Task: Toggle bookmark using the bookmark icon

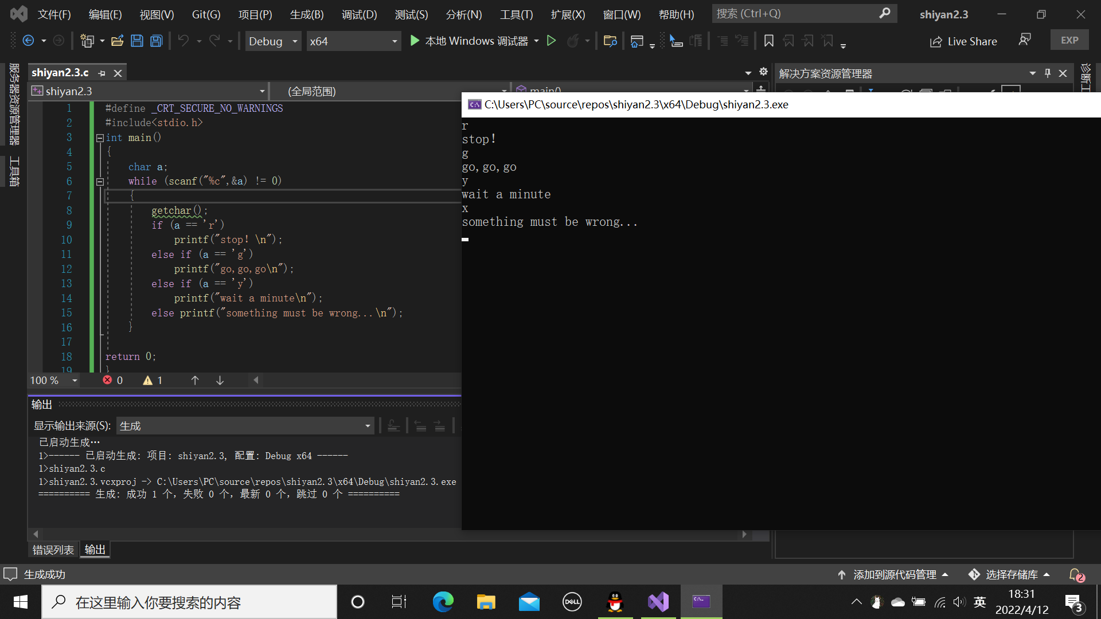Action: click(769, 41)
